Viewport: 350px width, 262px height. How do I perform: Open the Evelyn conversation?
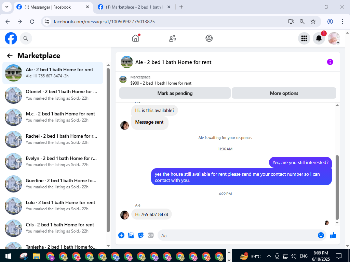point(53,161)
